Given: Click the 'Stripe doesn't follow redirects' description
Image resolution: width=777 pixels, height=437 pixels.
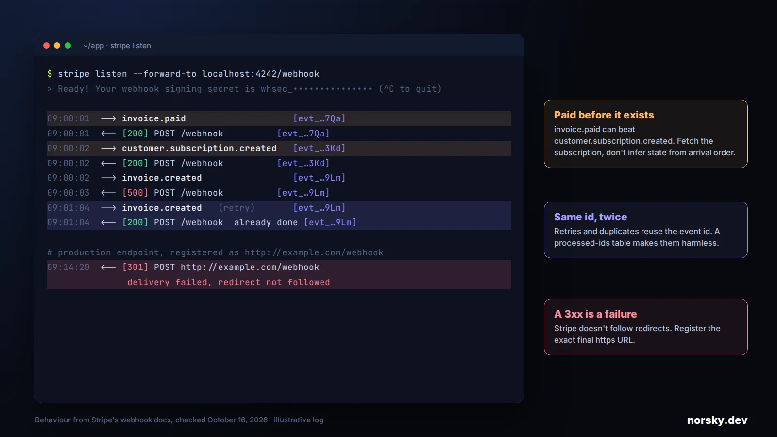Looking at the screenshot, I should click(637, 335).
